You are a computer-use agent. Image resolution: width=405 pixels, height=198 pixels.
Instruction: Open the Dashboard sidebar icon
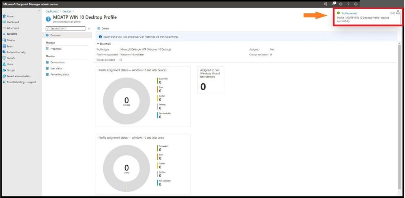4,22
